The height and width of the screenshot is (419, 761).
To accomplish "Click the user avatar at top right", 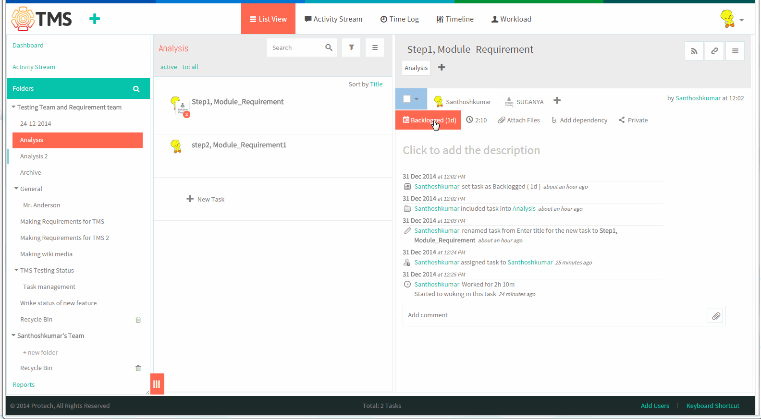I will (727, 19).
